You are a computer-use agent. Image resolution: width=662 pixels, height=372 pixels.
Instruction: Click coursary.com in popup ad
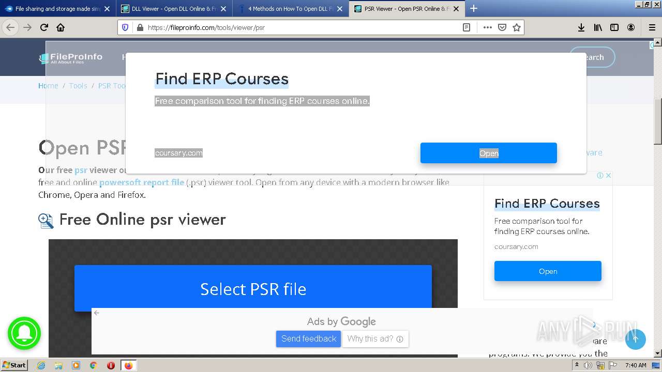click(x=178, y=153)
